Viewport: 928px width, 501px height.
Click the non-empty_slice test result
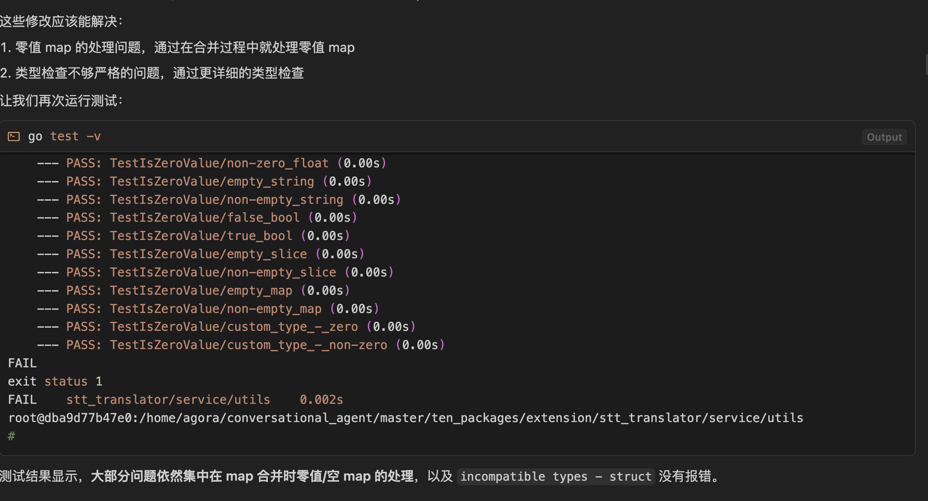216,272
